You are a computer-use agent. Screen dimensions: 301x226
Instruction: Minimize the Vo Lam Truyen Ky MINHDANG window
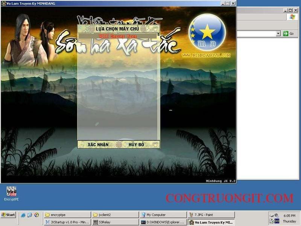[223, 3]
